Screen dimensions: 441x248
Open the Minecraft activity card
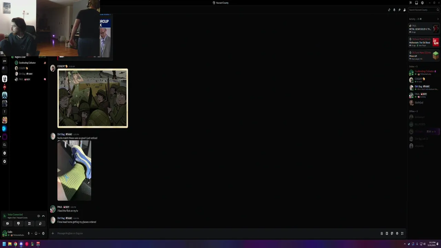(424, 55)
